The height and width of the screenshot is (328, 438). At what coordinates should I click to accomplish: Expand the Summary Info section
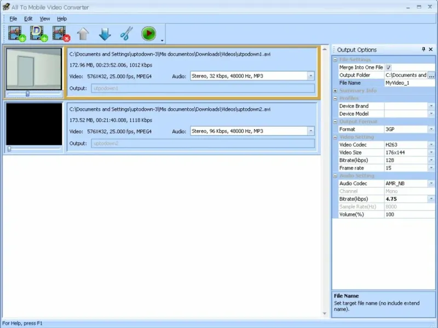tap(335, 91)
